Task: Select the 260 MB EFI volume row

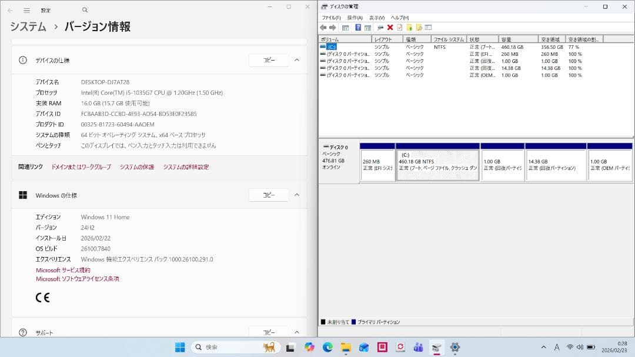Action: [462, 54]
